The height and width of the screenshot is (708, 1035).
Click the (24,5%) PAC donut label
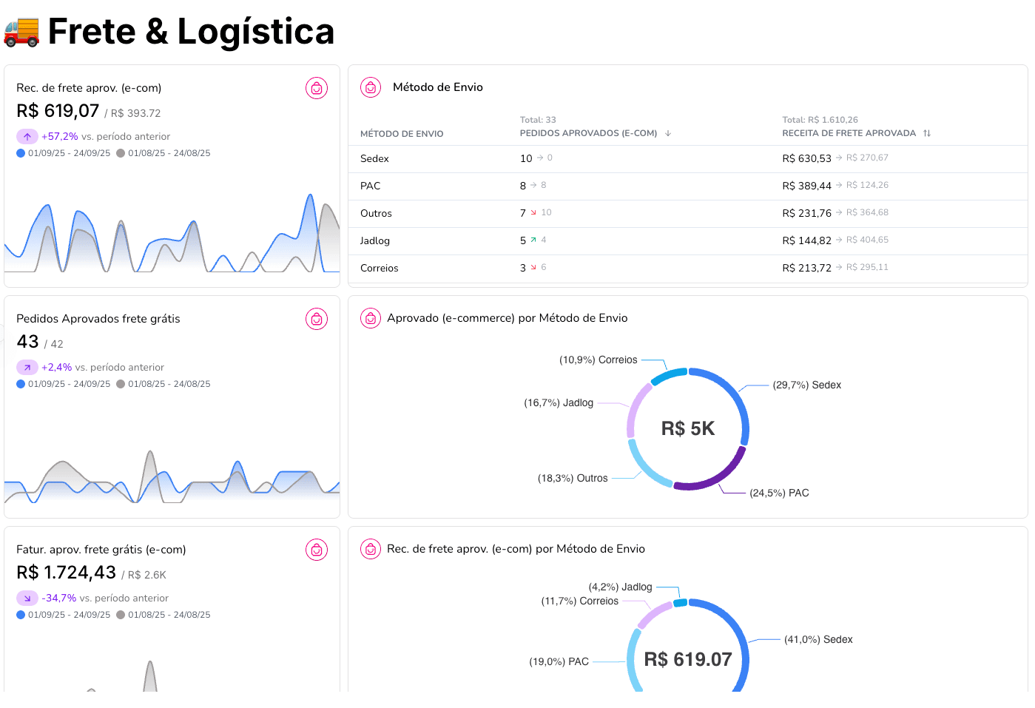(x=779, y=493)
